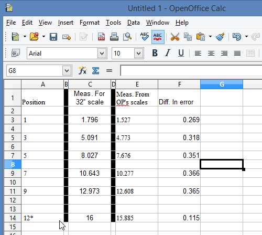Open Page Preview magnifier icon
This screenshot has height=235, width=262.
click(127, 37)
